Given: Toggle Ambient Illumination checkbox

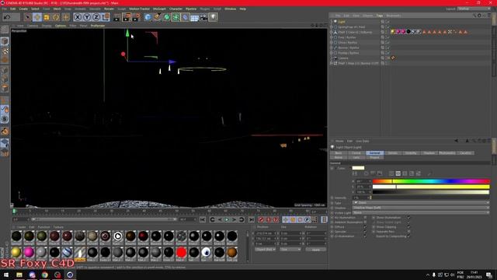Looking at the screenshot, I should (365, 222).
